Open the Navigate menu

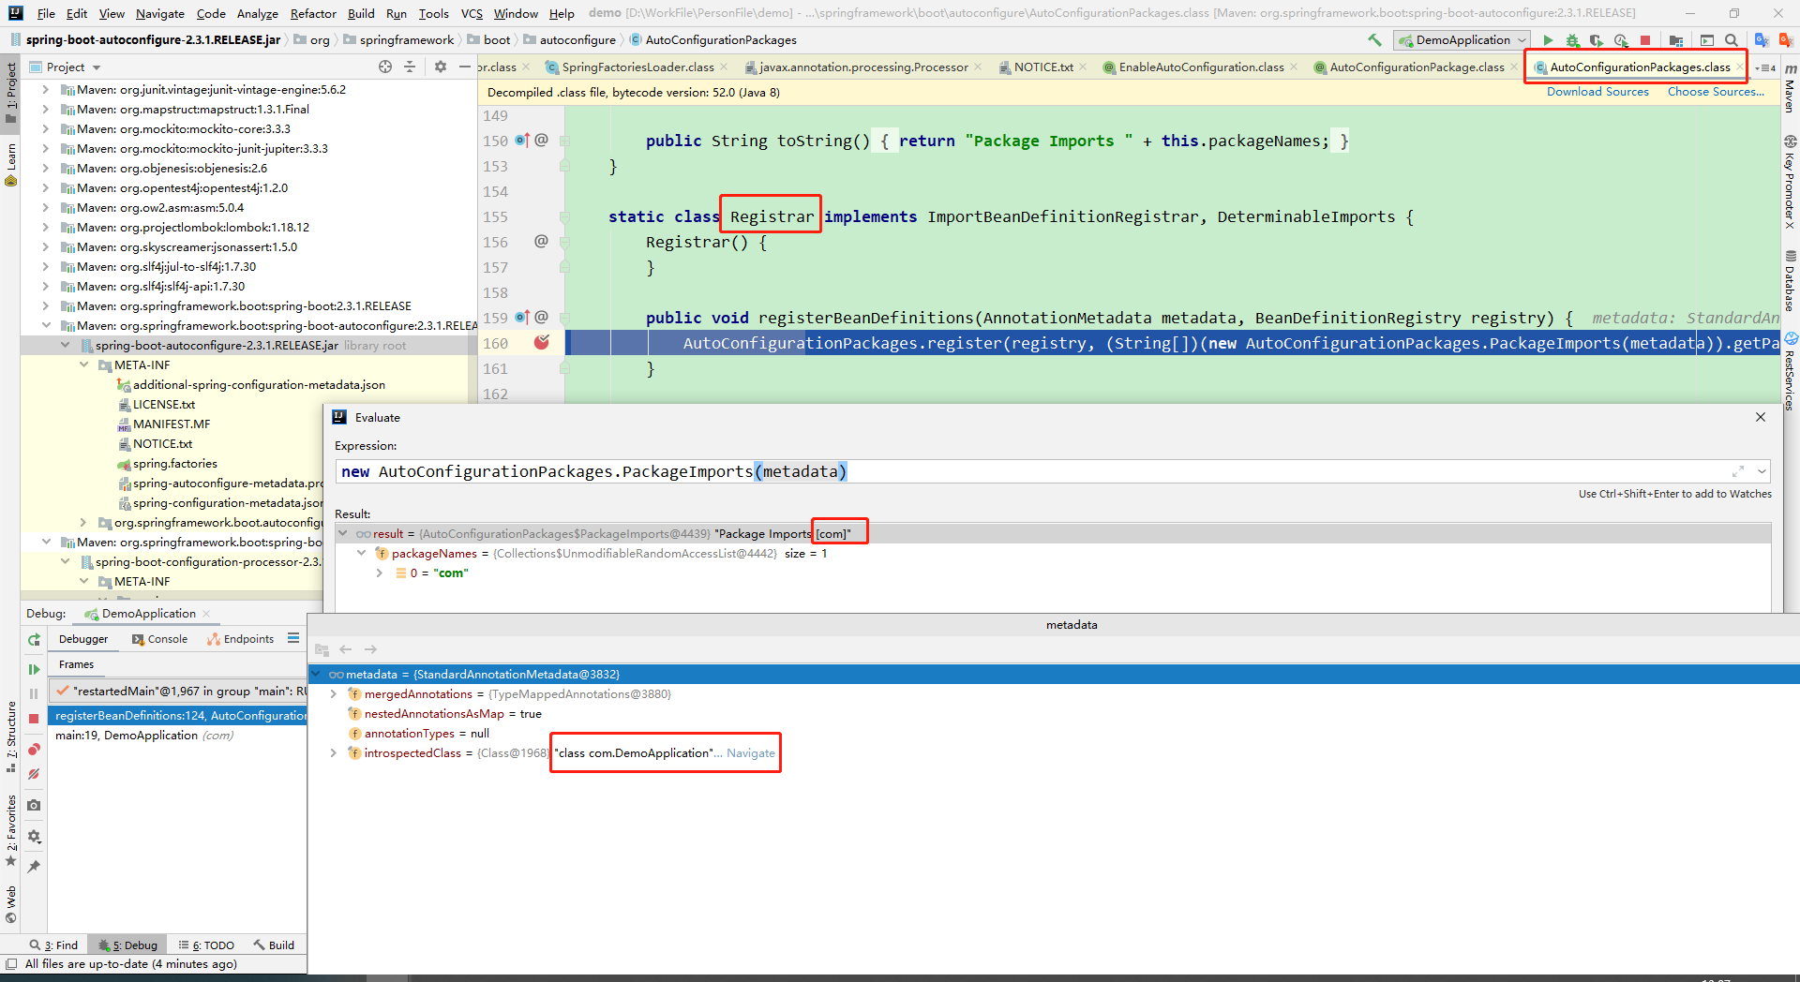pyautogui.click(x=159, y=13)
